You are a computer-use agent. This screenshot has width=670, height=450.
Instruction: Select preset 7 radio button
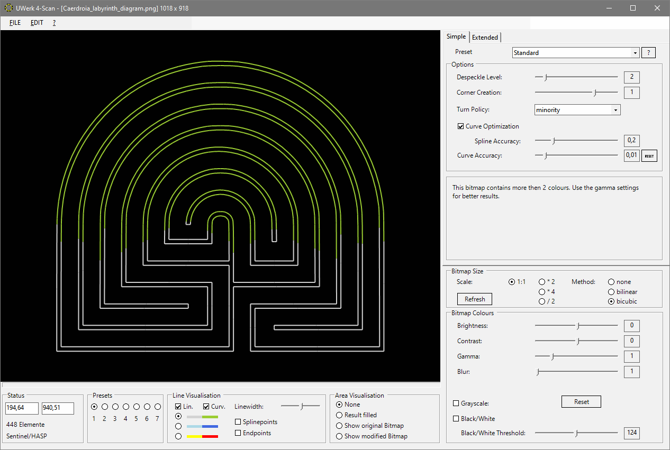pyautogui.click(x=158, y=407)
